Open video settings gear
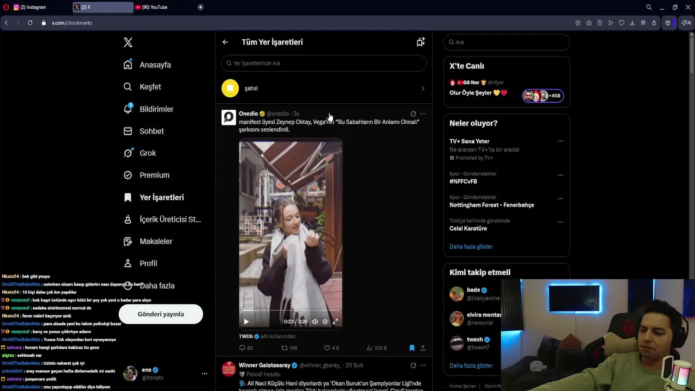Image resolution: width=695 pixels, height=391 pixels. click(325, 321)
